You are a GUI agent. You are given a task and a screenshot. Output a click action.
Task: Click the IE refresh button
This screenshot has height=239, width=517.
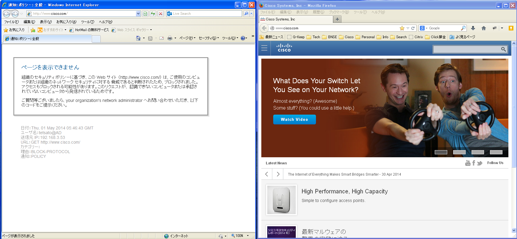click(153, 14)
